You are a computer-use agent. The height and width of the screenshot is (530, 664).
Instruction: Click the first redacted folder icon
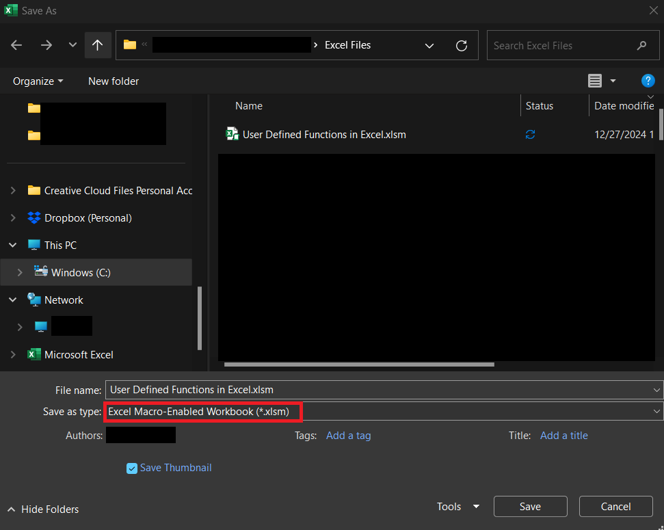pos(34,109)
